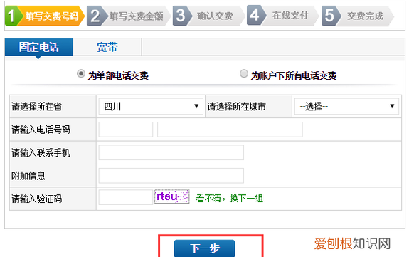Click step 5 交费完成

tap(357, 16)
